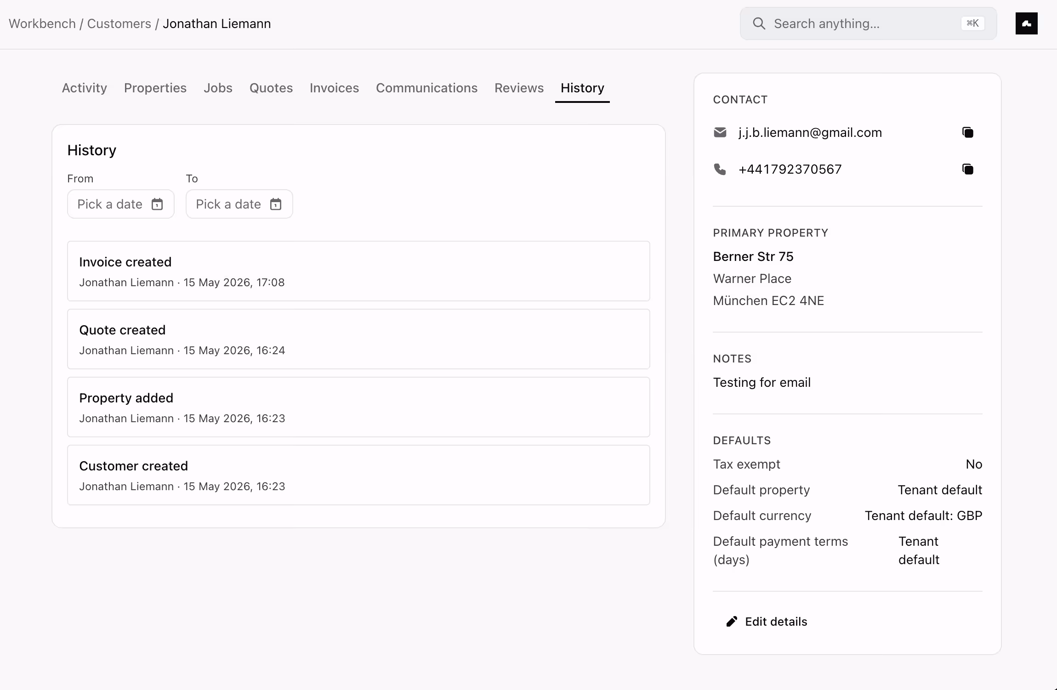Open the To date picker

click(239, 204)
